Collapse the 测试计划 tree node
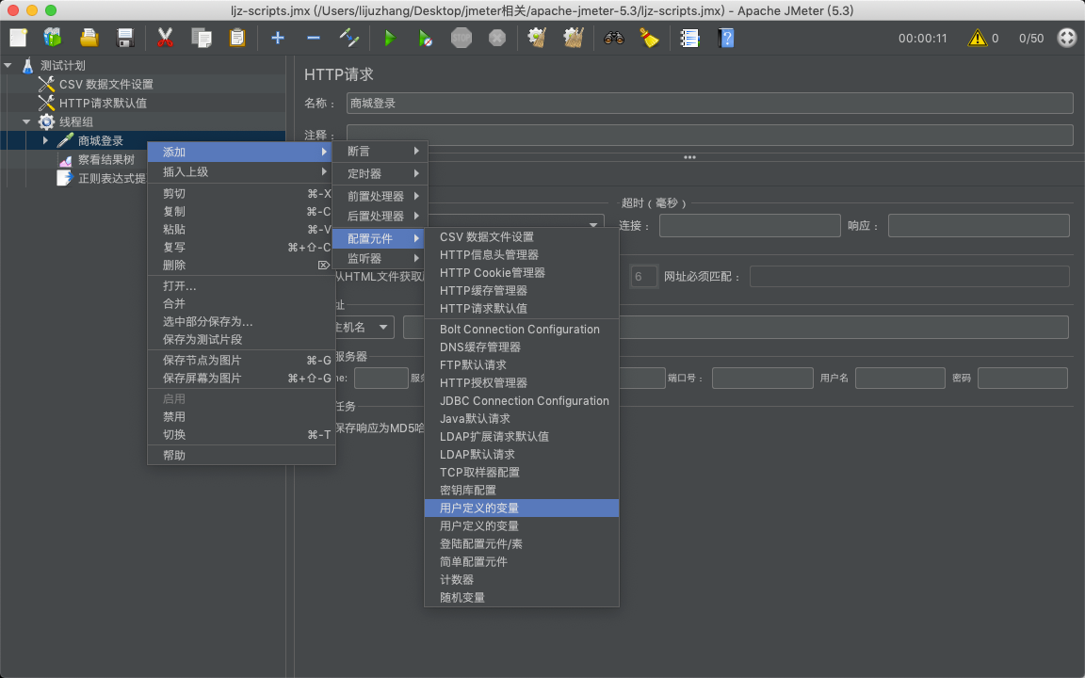The width and height of the screenshot is (1085, 678). (x=8, y=65)
